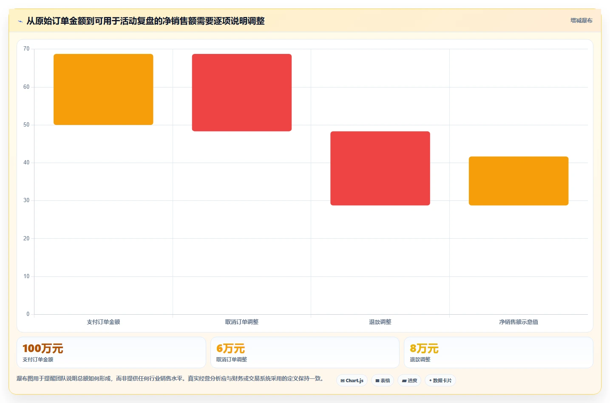
Task: Click the Chart.js tag pill
Action: click(352, 380)
